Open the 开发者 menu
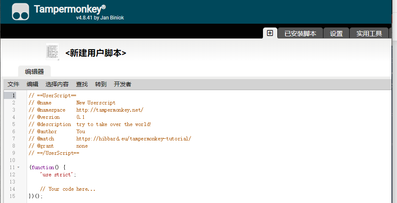The height and width of the screenshot is (203, 397). pos(123,84)
